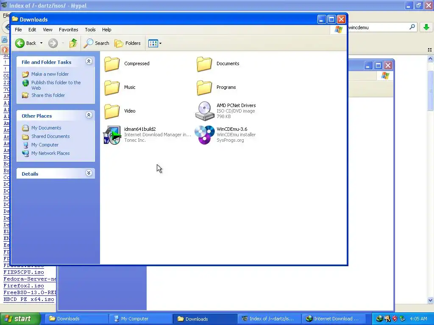Select the WinCDEmu-3.6 installer icon

click(205, 135)
